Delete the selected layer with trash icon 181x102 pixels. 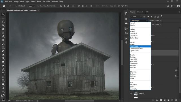point(176,100)
